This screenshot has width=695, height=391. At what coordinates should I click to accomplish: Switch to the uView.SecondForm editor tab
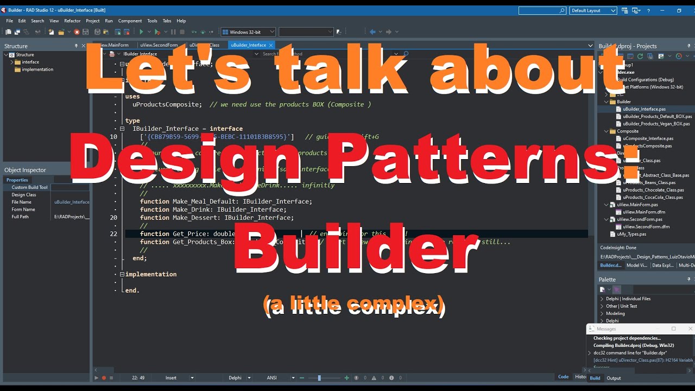click(159, 45)
